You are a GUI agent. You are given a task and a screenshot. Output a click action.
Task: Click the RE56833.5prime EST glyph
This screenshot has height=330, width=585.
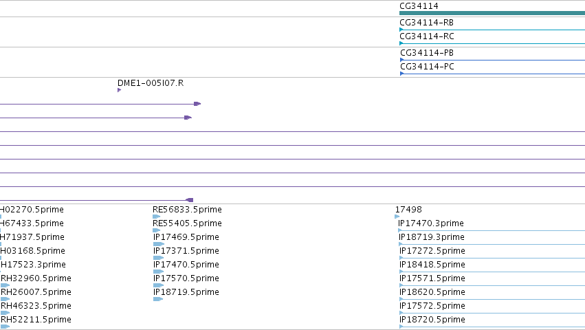(x=157, y=217)
